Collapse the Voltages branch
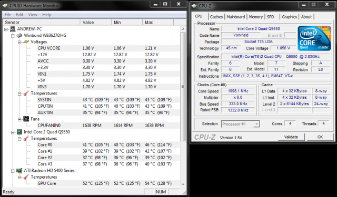This screenshot has width=337, height=197. pos(19,42)
